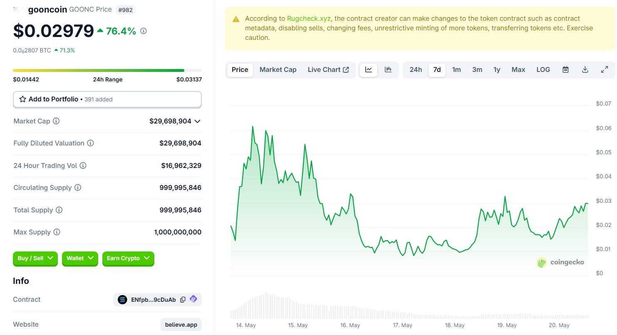
Task: Click Market Cap info icon
Action: (x=56, y=121)
